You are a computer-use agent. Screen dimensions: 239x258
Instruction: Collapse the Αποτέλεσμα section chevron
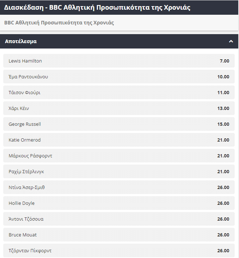231,41
